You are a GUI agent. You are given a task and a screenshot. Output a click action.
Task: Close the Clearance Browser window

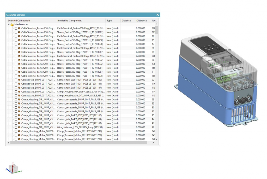pyautogui.click(x=157, y=15)
